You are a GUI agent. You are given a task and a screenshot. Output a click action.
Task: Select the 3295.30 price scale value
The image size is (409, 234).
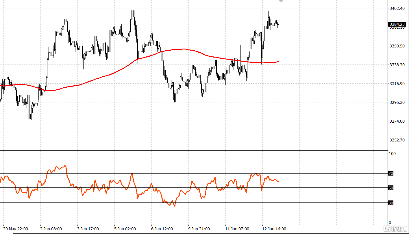(x=397, y=102)
